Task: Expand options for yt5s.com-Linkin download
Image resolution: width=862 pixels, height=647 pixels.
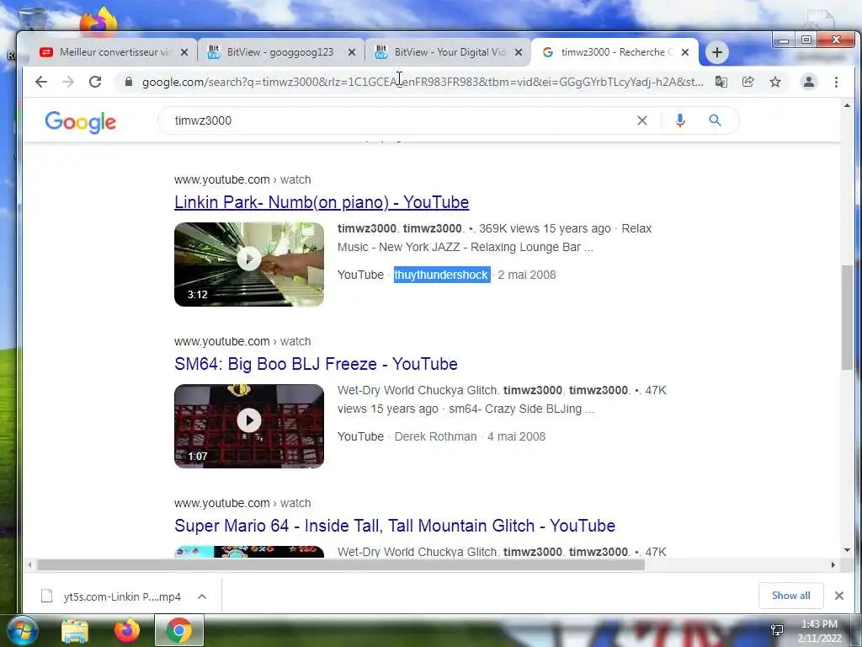Action: click(202, 596)
